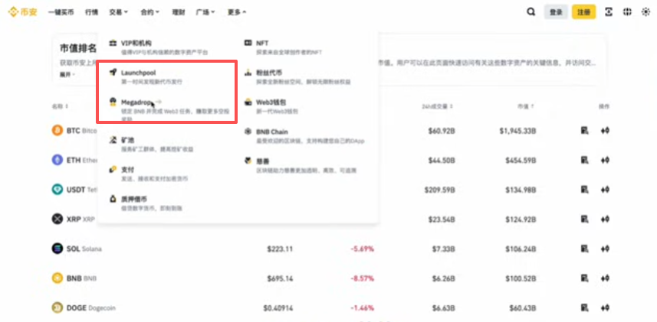The height and width of the screenshot is (322, 657).
Task: Sort table by 24h成交量 column
Action: pos(437,106)
